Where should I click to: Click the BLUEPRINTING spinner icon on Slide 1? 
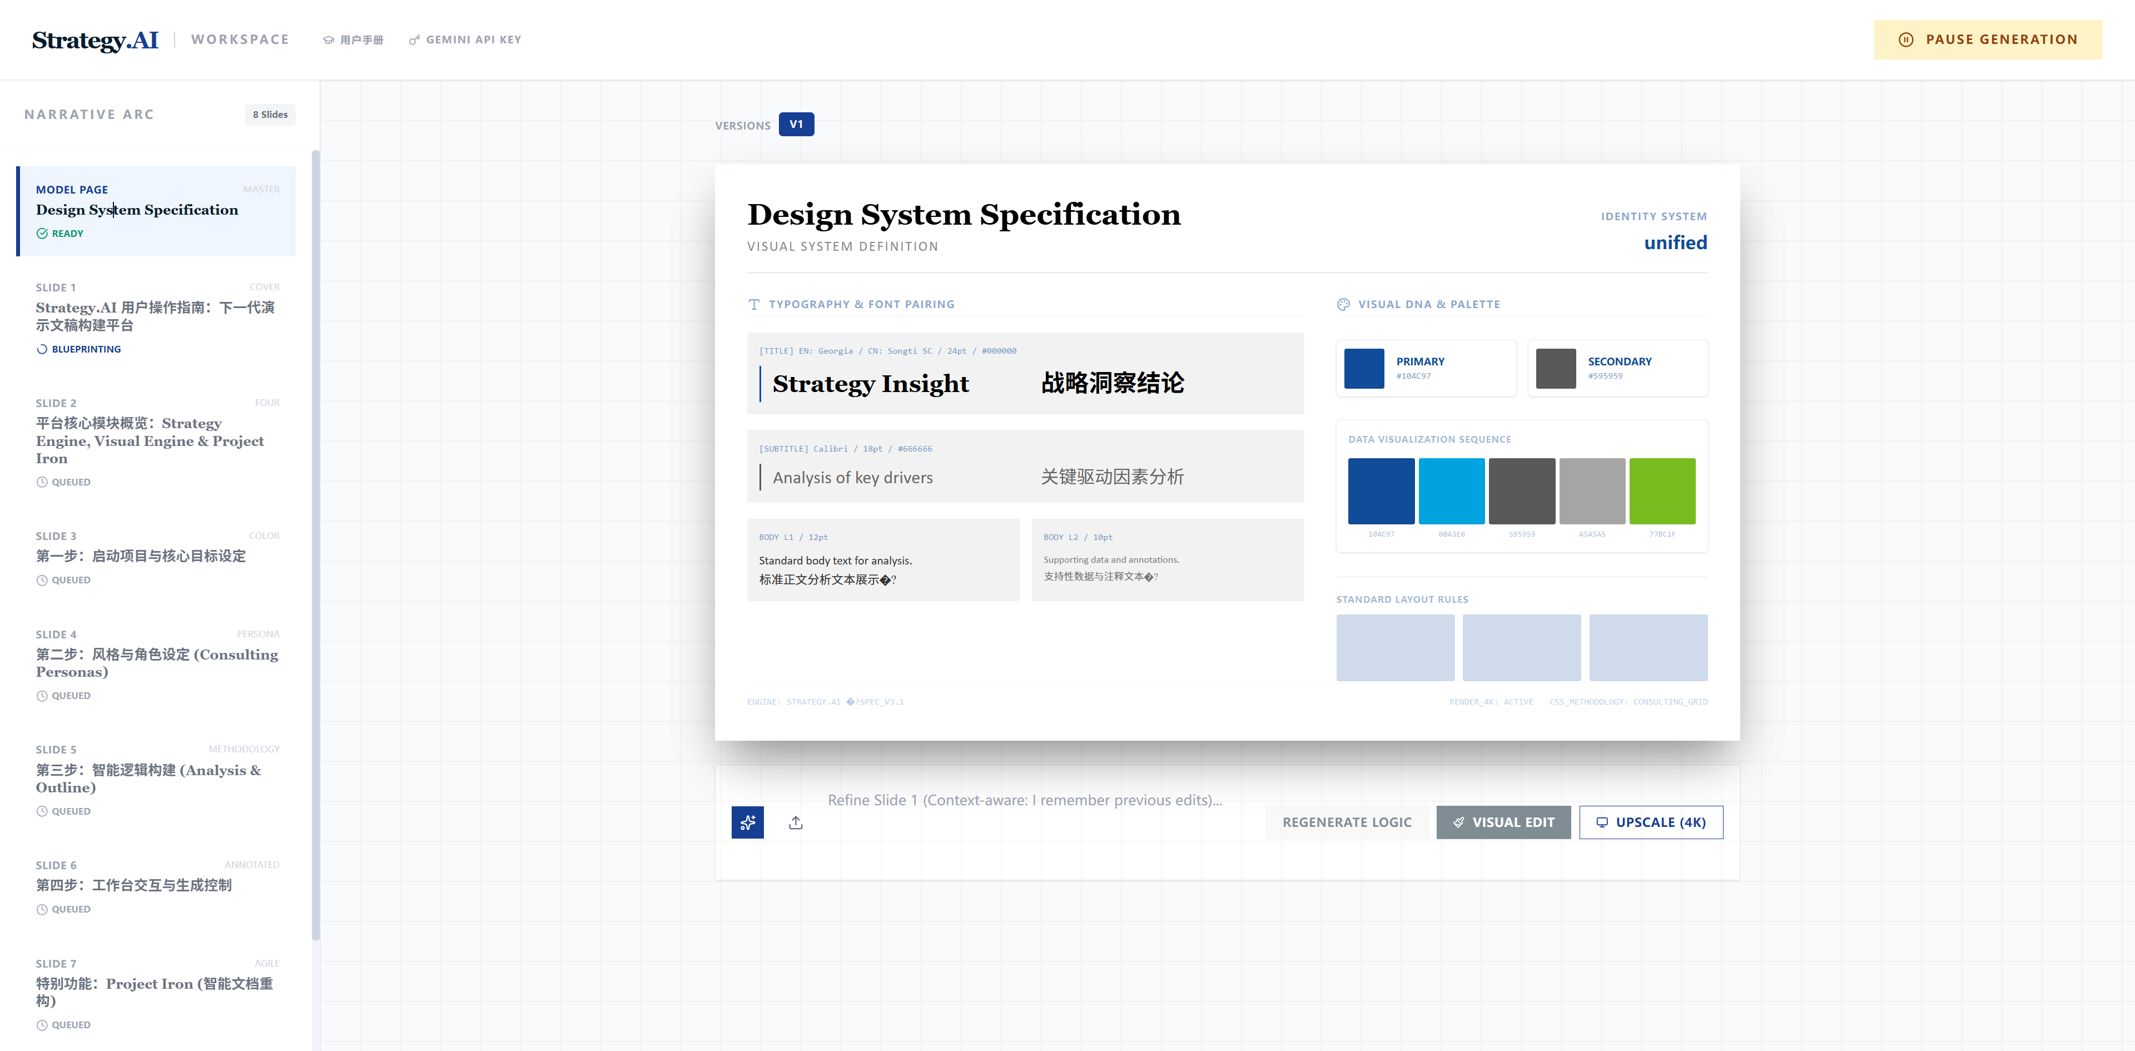(x=42, y=349)
